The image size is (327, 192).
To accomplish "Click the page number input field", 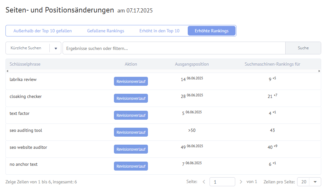I will coord(222,182).
